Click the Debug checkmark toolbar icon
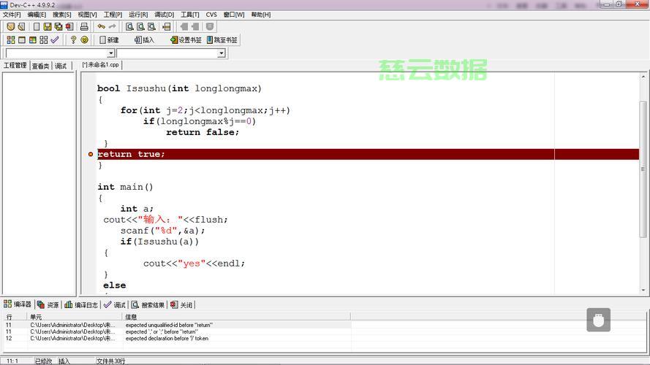650x365 pixels. 55,40
